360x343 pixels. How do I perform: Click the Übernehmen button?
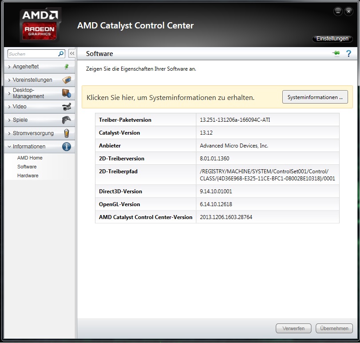tap(334, 328)
